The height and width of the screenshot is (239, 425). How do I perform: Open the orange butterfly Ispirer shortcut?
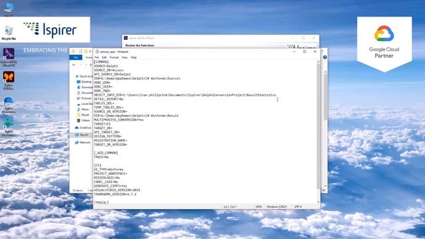pos(9,80)
